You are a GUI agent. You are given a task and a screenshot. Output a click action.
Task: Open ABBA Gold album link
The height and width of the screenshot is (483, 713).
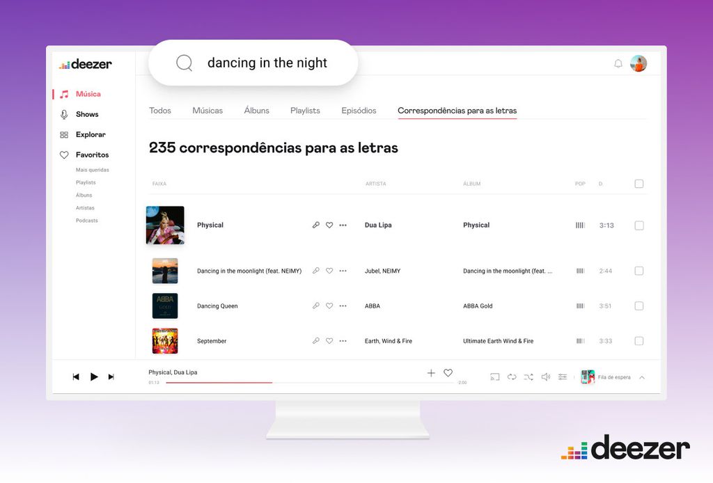[x=478, y=306]
